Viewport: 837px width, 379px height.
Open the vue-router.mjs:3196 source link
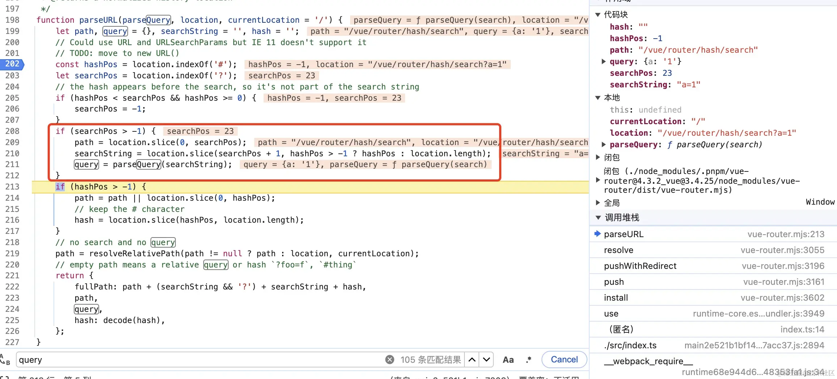pos(783,266)
